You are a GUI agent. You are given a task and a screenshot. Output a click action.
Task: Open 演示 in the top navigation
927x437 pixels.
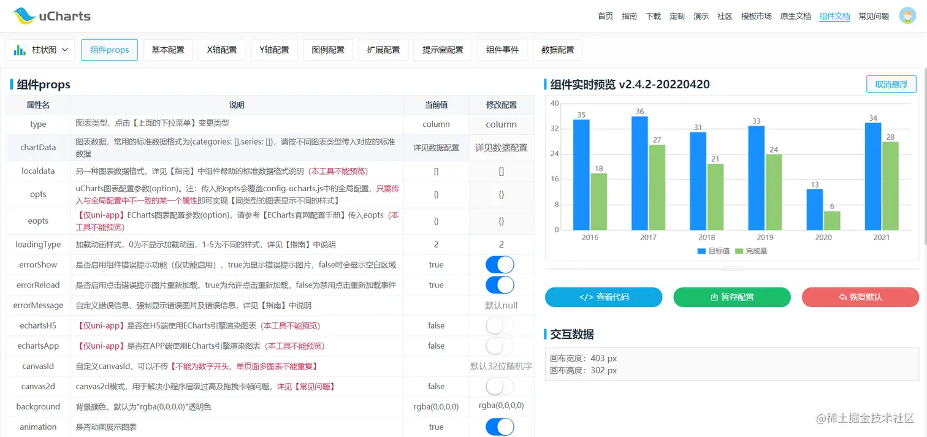point(701,17)
